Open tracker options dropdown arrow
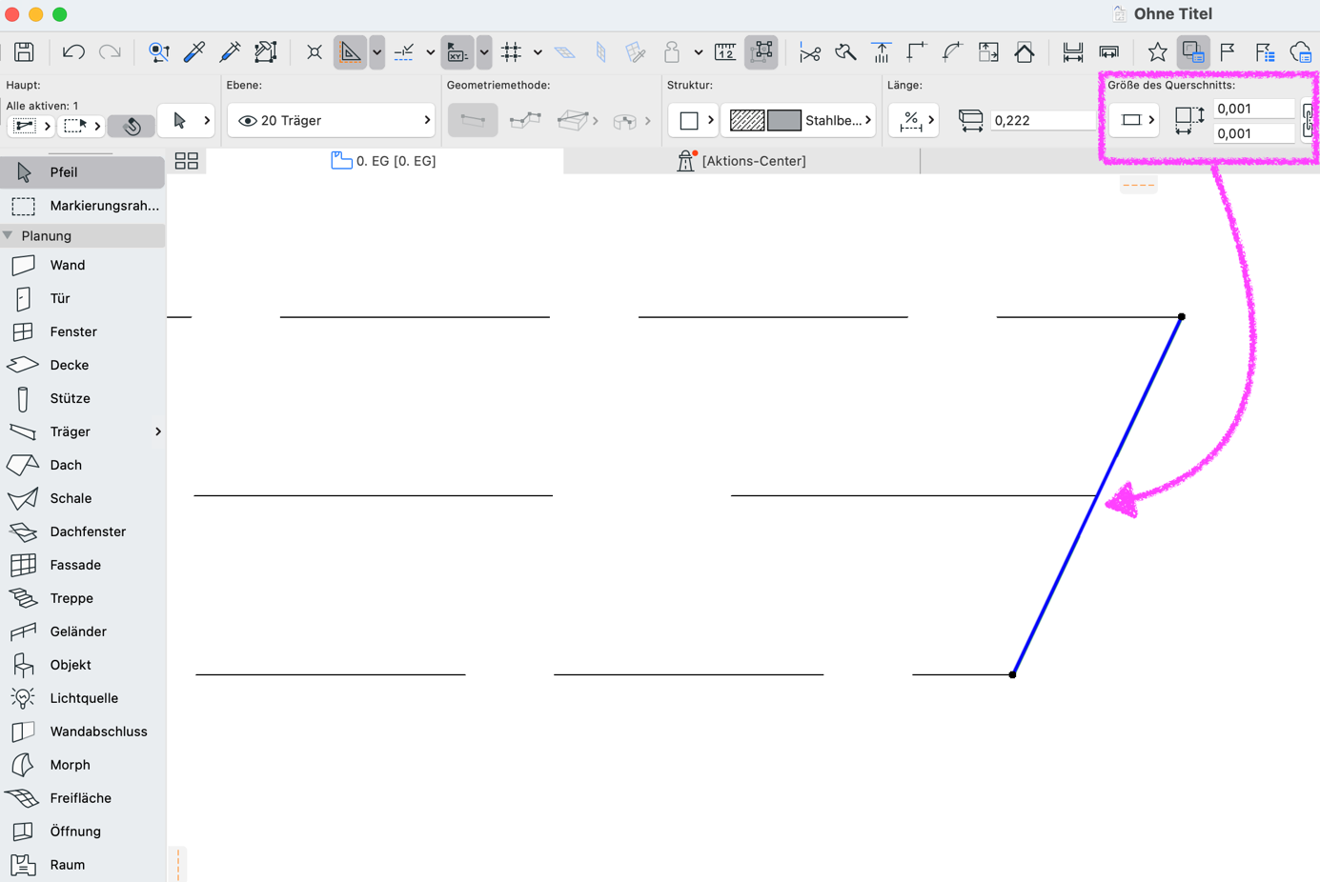1320x882 pixels. [x=484, y=51]
